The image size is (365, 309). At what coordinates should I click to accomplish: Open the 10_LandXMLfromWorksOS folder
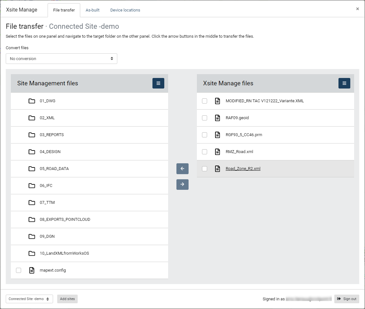click(x=64, y=253)
